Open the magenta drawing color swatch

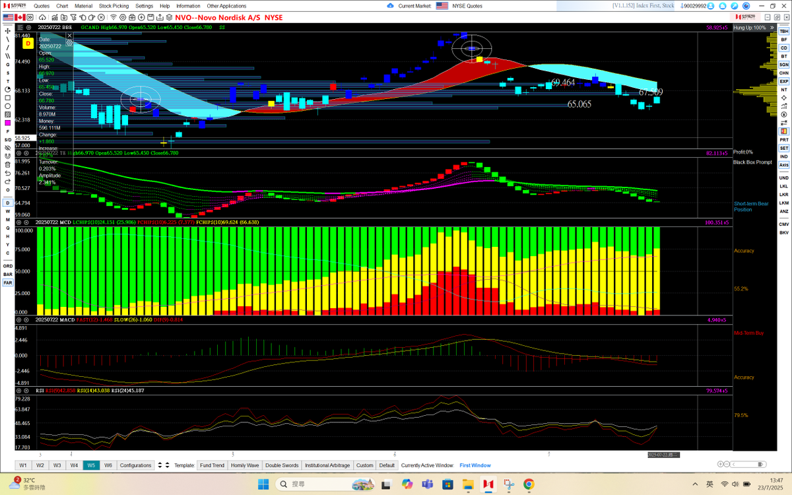[x=7, y=123]
